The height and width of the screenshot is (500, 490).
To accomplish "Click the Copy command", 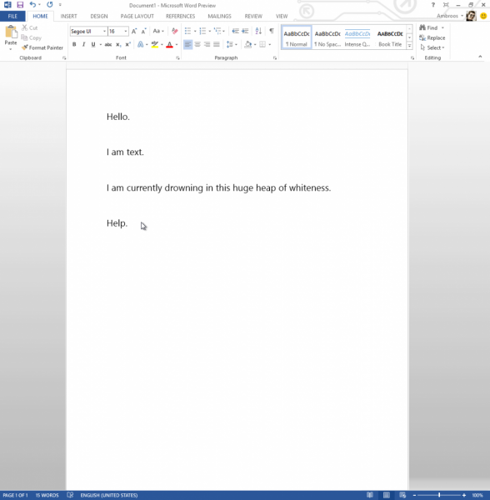I will (x=31, y=37).
